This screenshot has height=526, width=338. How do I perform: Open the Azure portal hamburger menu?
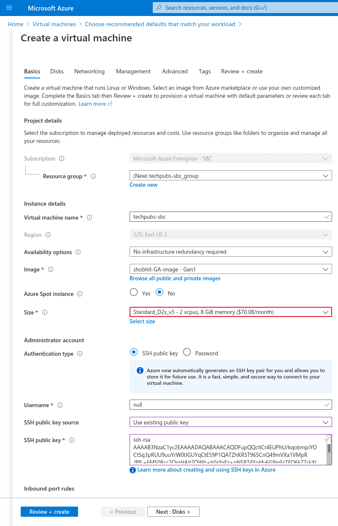coord(9,8)
